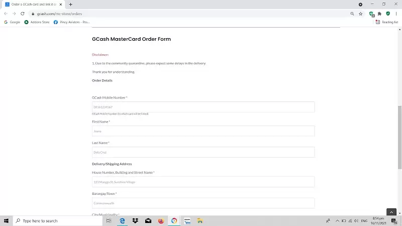Focus the First Name field
Screen dimensions: 402x226
click(203, 131)
